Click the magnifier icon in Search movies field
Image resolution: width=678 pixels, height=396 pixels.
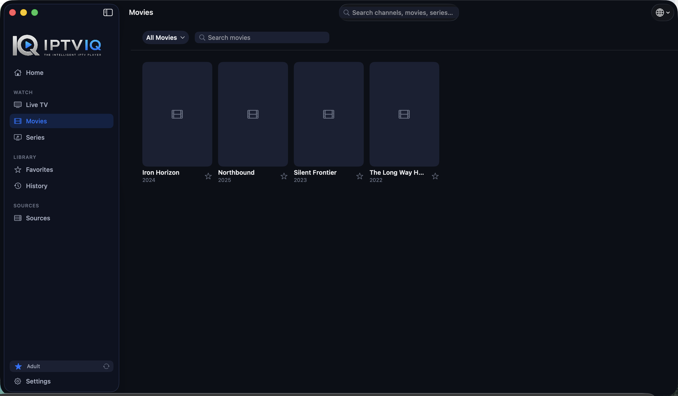tap(202, 38)
